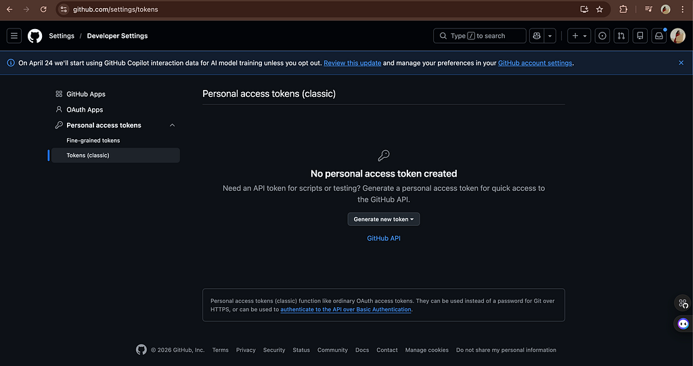
Task: Follow the Review this update link
Action: click(x=352, y=63)
